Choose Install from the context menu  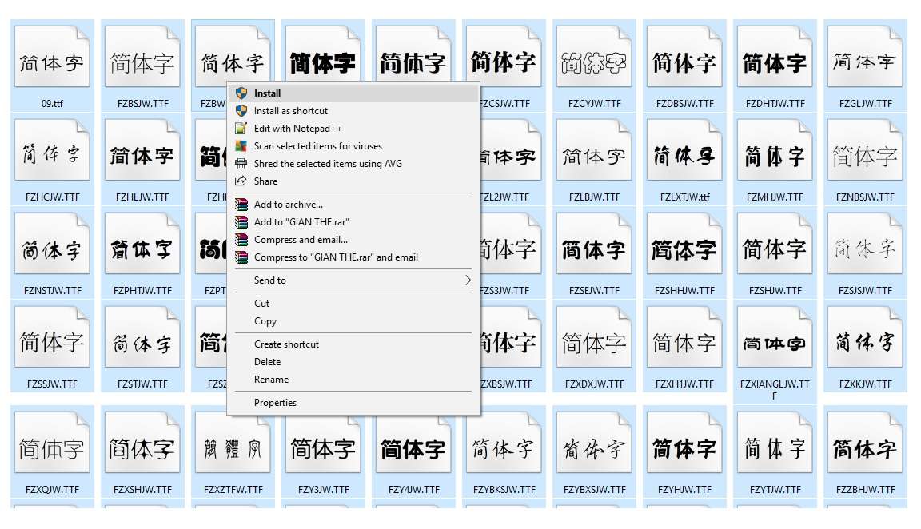point(353,93)
